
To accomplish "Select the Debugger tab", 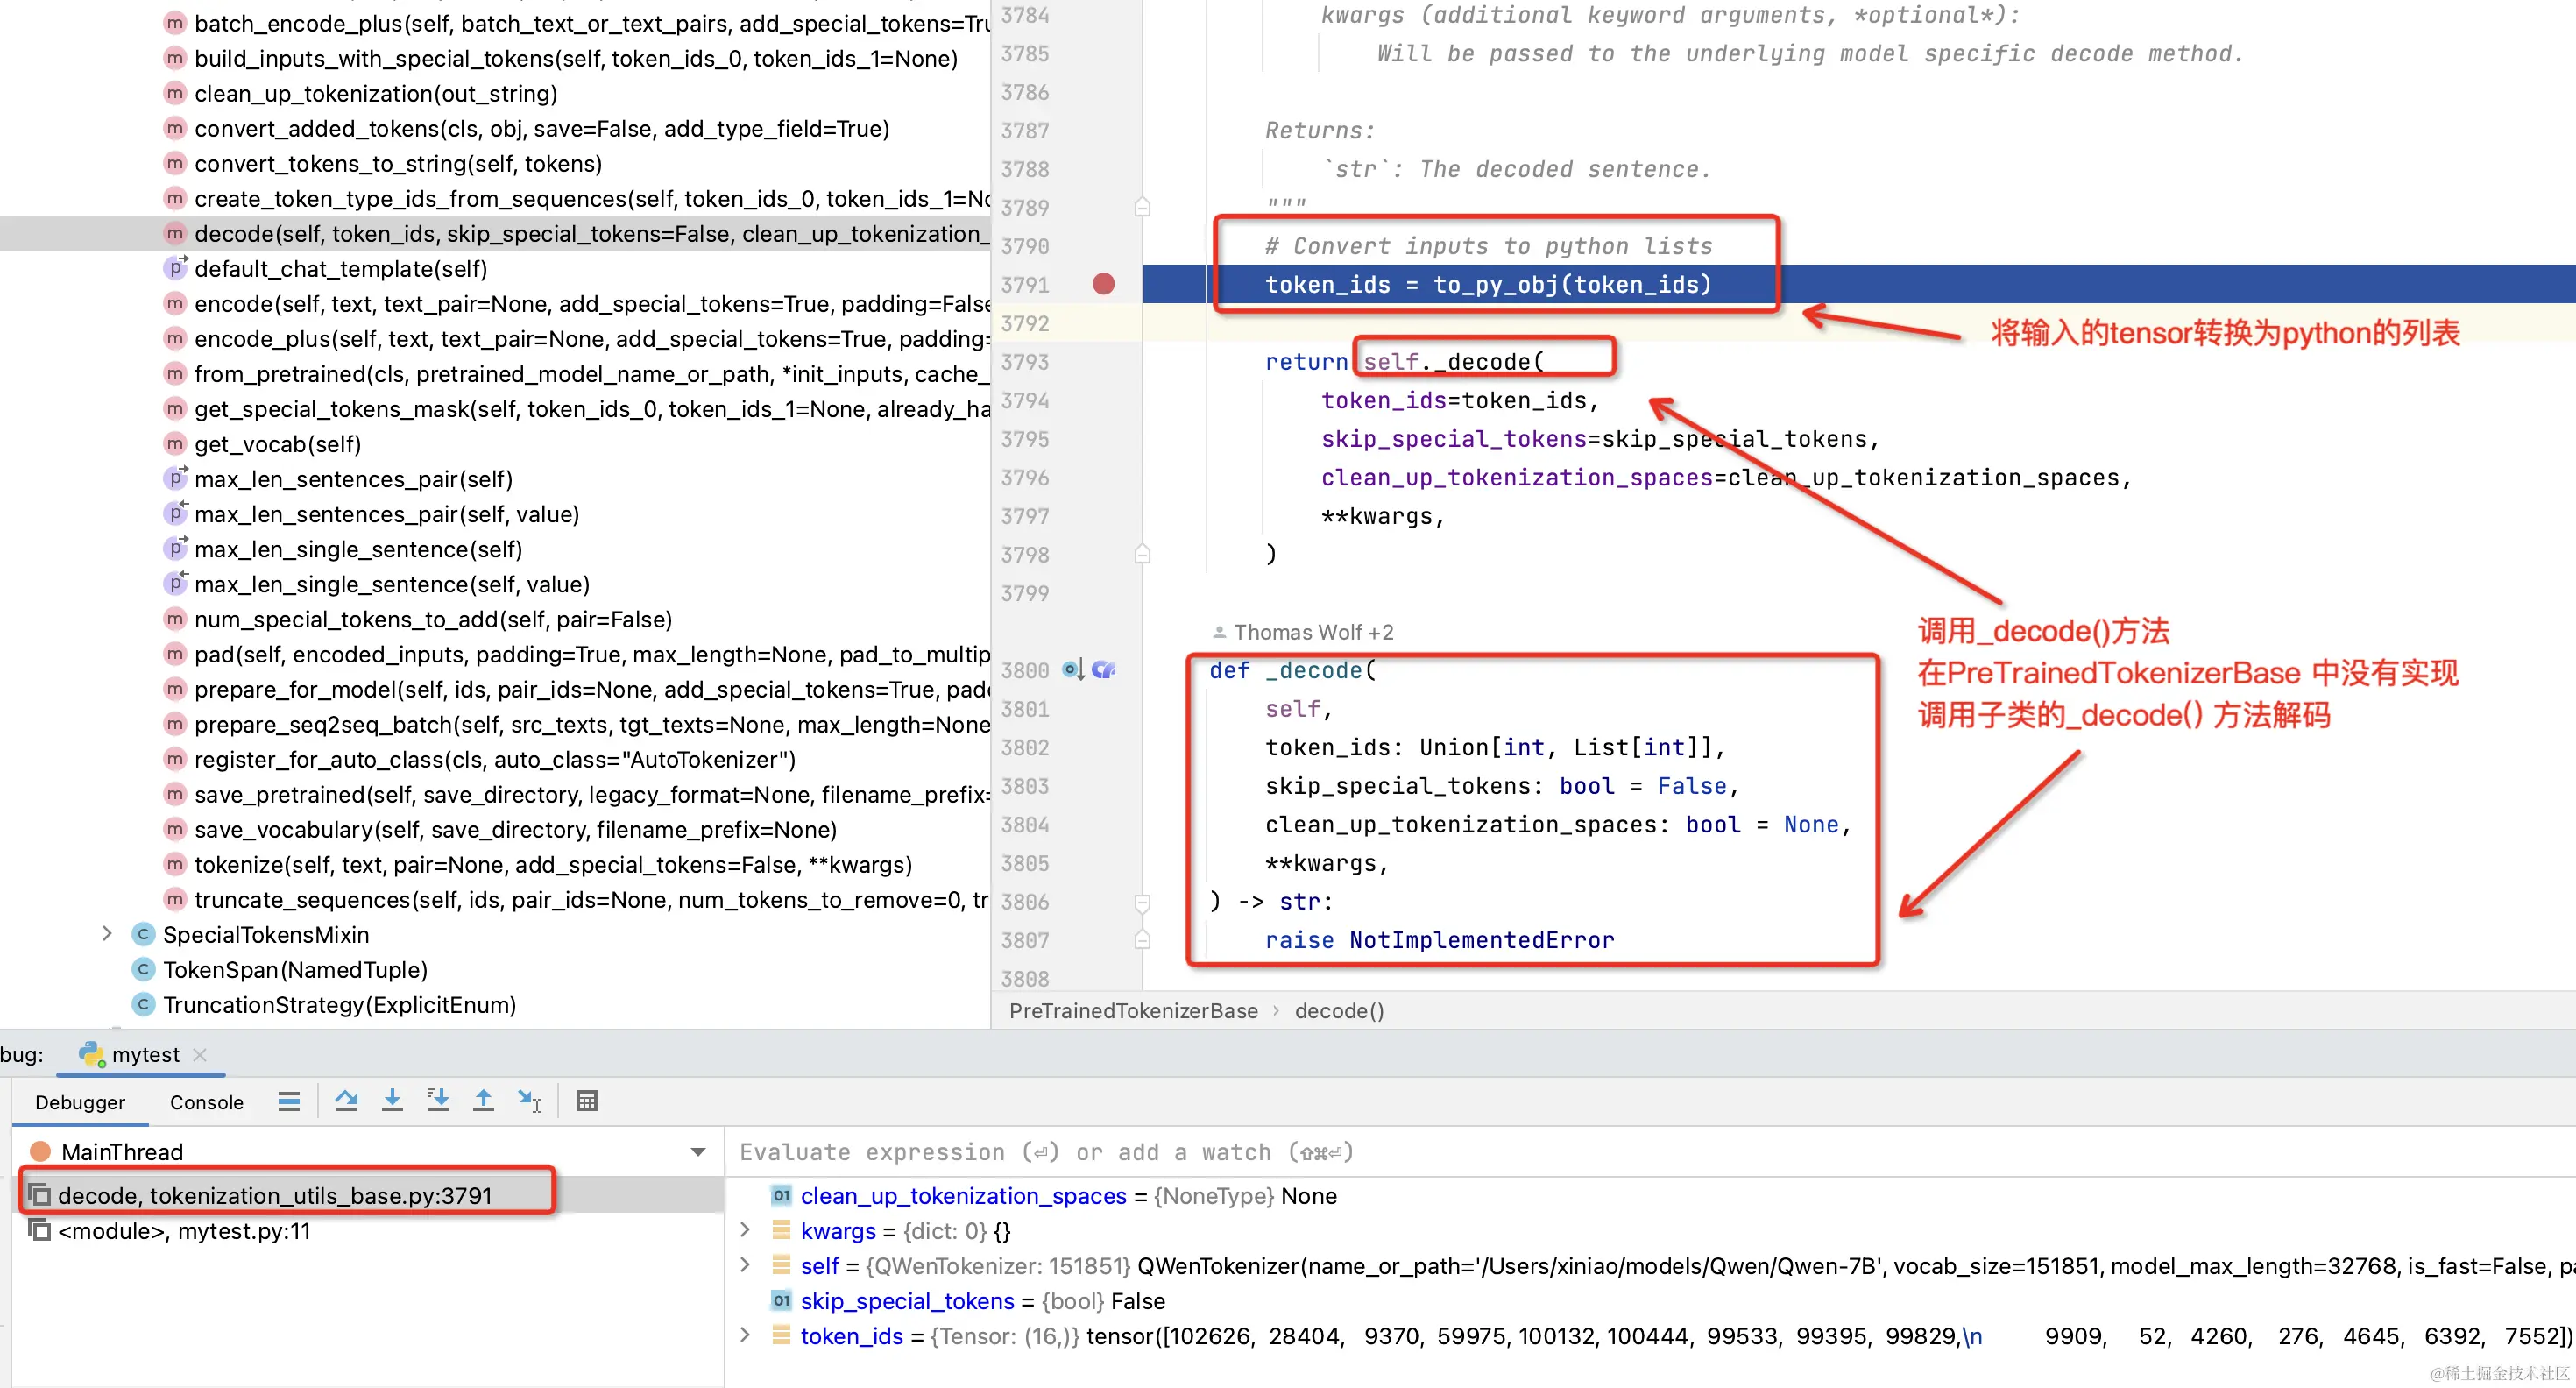I will tap(80, 1102).
